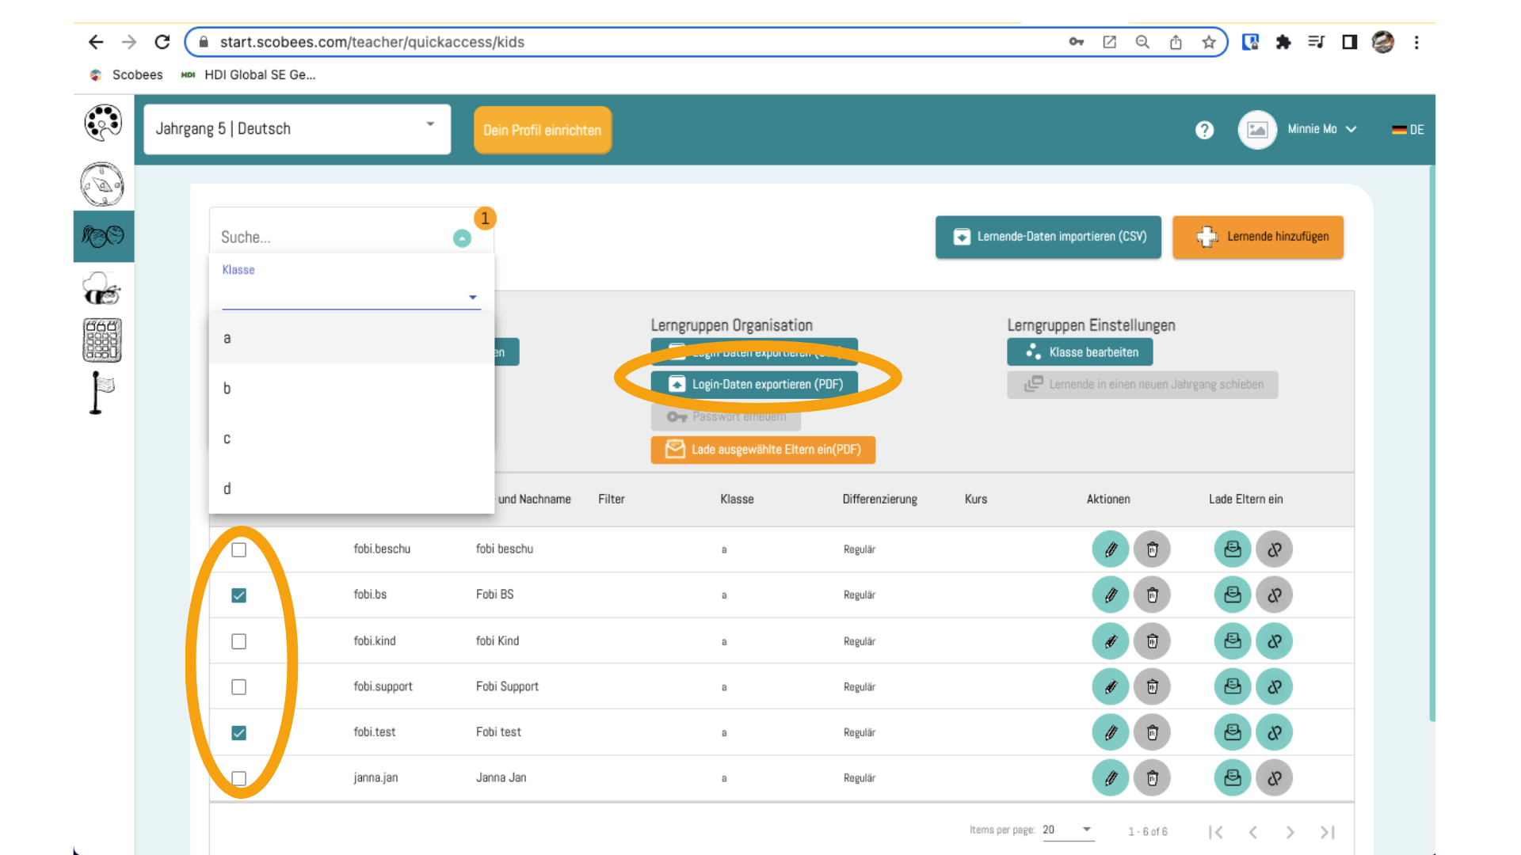Delete learner fobi.test with trash icon
This screenshot has height=855, width=1521.
(x=1153, y=732)
